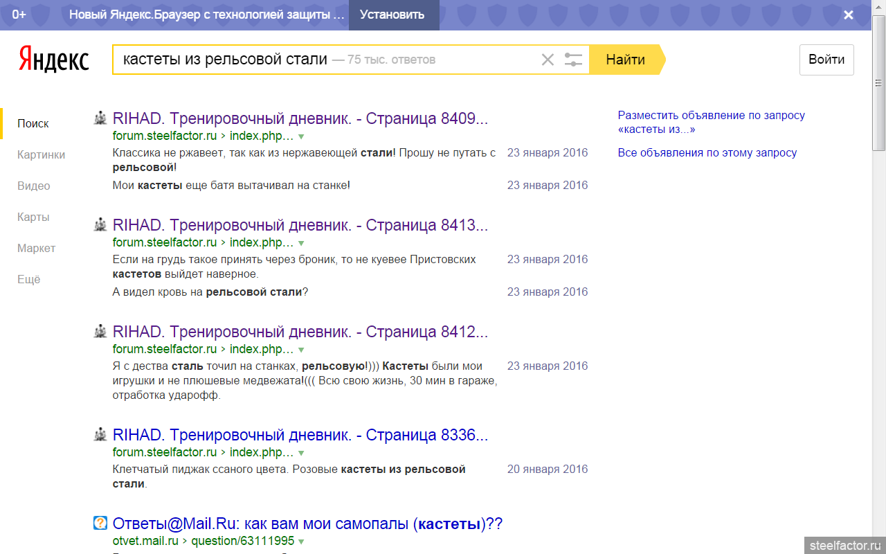Click banner text Новый Яндекс.Браузер с технологией защиты
886x554 pixels.
coord(207,15)
